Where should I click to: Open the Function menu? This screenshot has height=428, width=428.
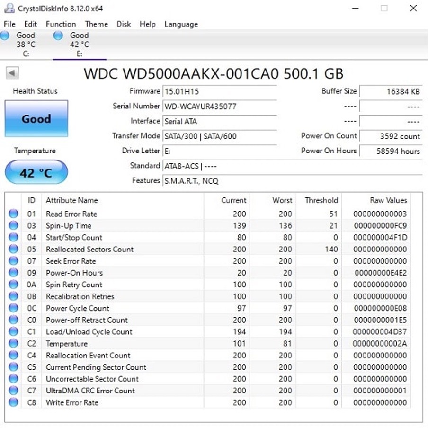point(61,24)
